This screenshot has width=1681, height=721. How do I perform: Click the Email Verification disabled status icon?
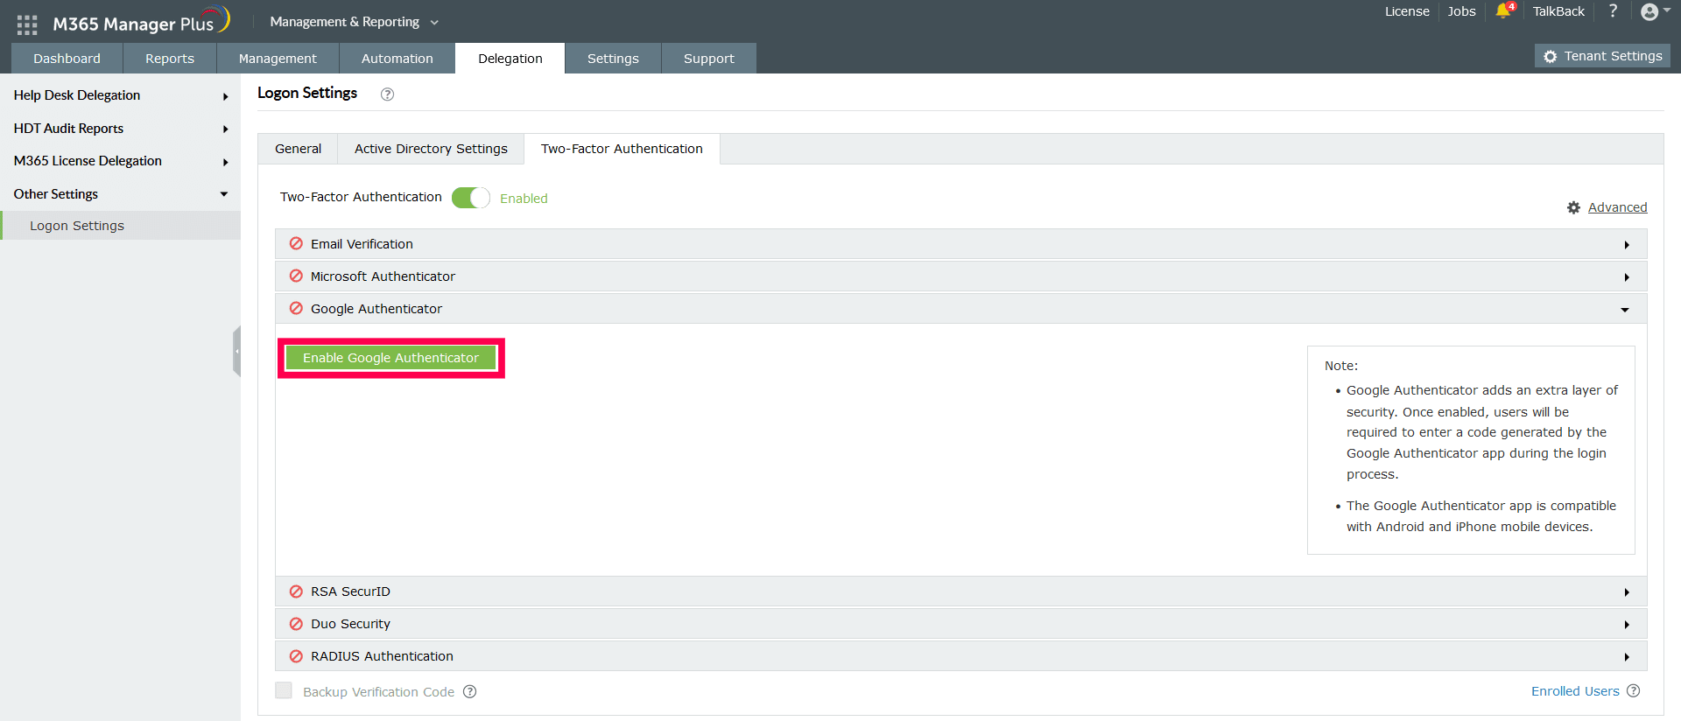(x=296, y=243)
